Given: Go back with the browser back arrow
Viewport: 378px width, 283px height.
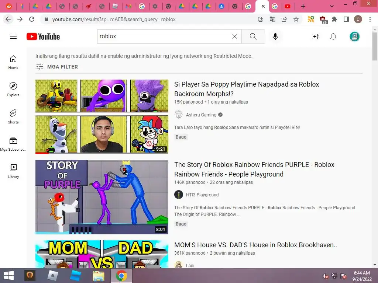Looking at the screenshot, I should (8, 19).
